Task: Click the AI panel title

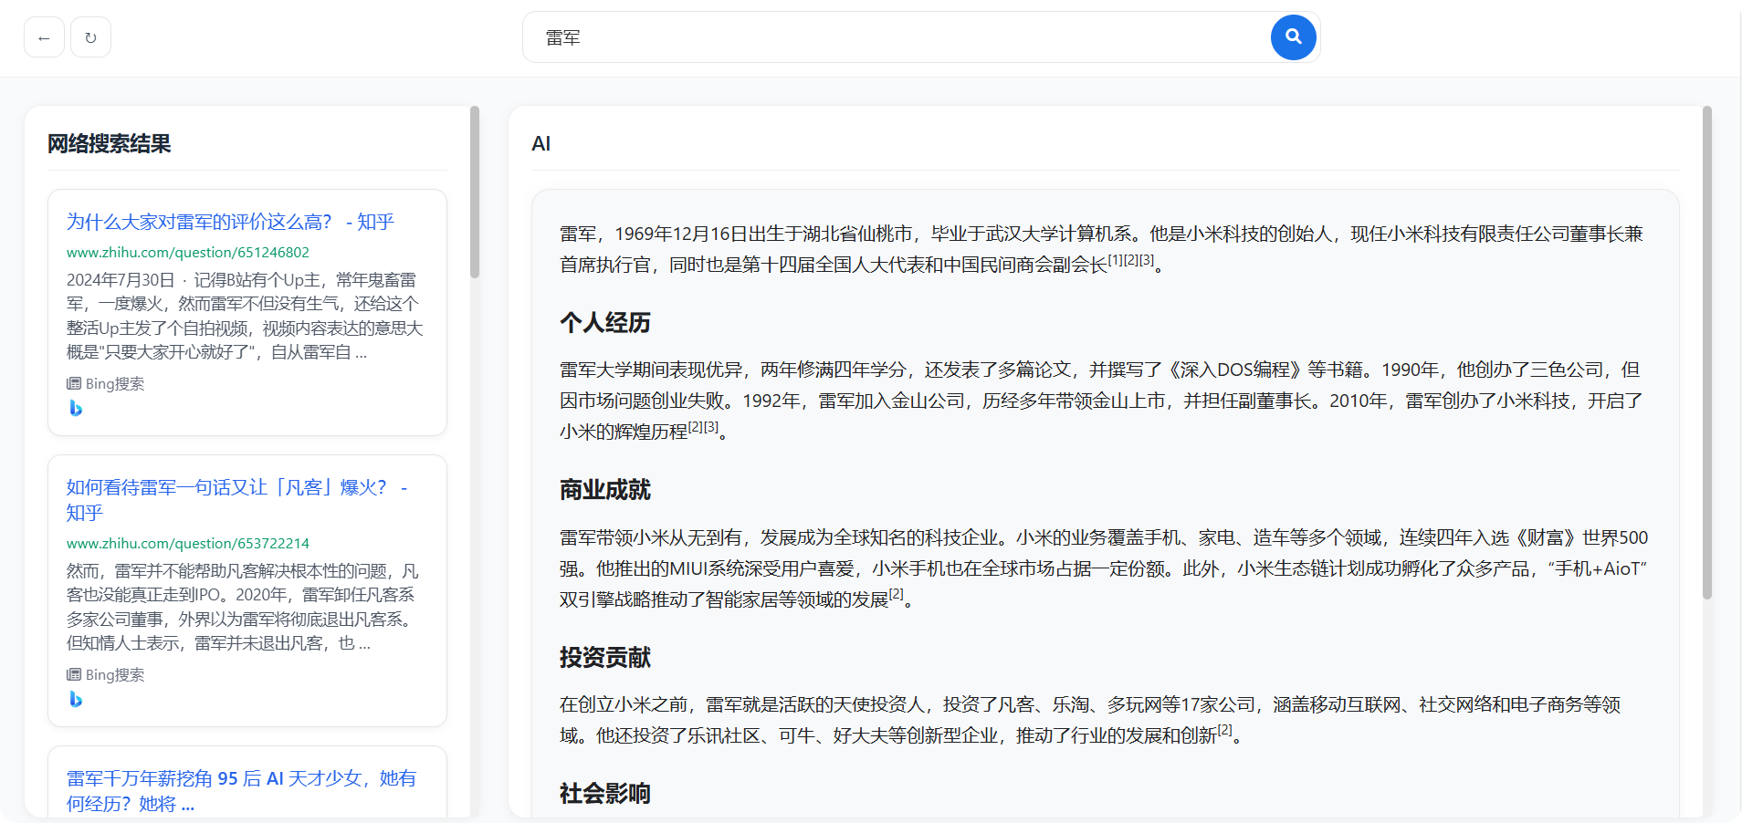Action: click(x=540, y=143)
